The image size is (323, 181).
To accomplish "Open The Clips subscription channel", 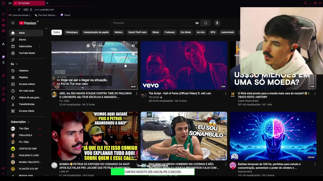I will [x=26, y=128].
